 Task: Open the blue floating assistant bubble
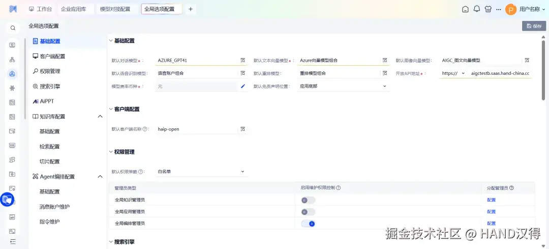pos(7,200)
